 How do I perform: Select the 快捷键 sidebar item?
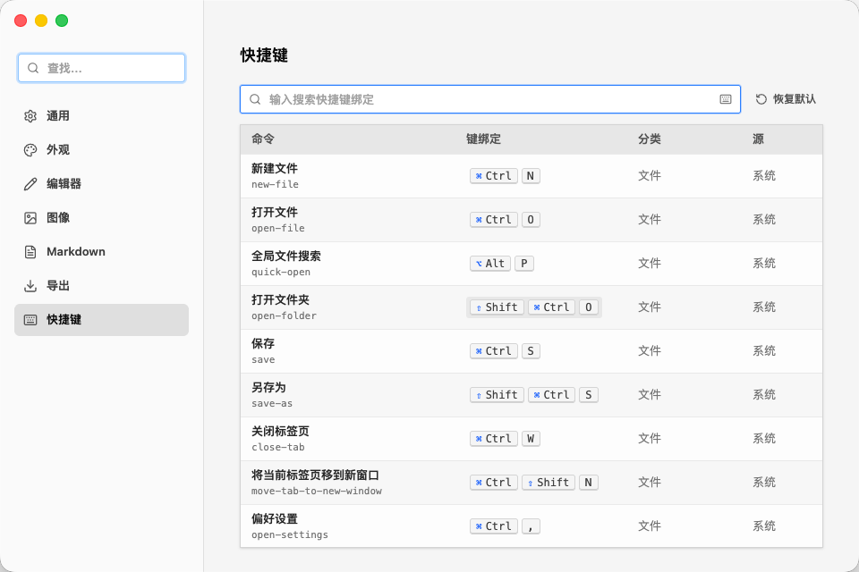[101, 320]
